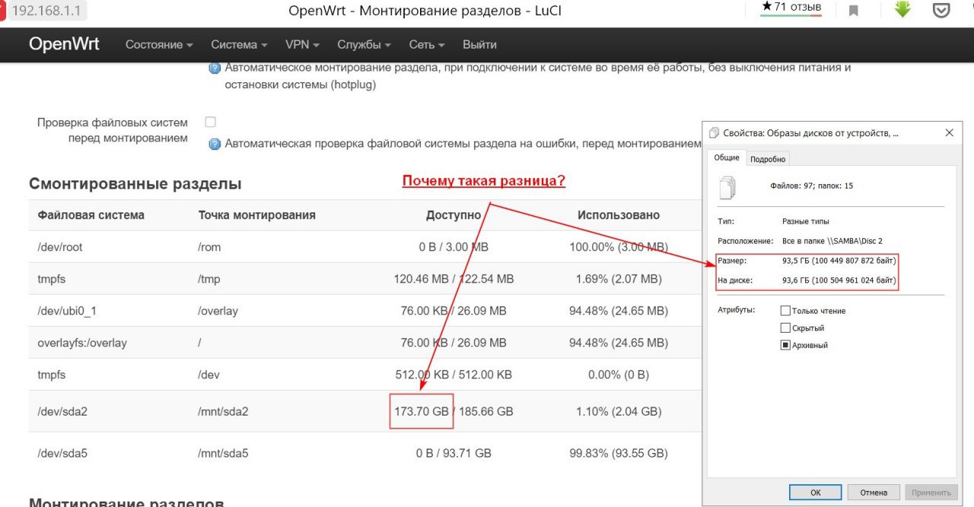Image resolution: width=974 pixels, height=507 pixels.
Task: Switch to the Общие tab
Action: (726, 158)
